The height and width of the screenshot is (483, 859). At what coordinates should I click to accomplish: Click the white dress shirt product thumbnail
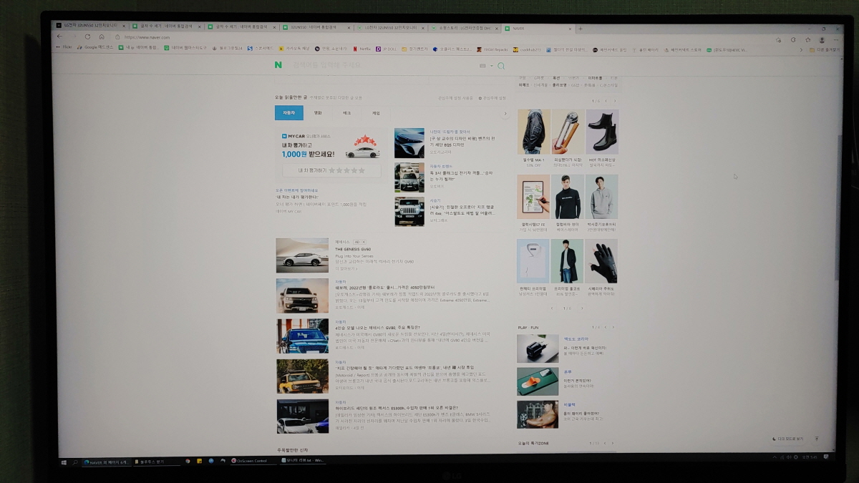[533, 260]
